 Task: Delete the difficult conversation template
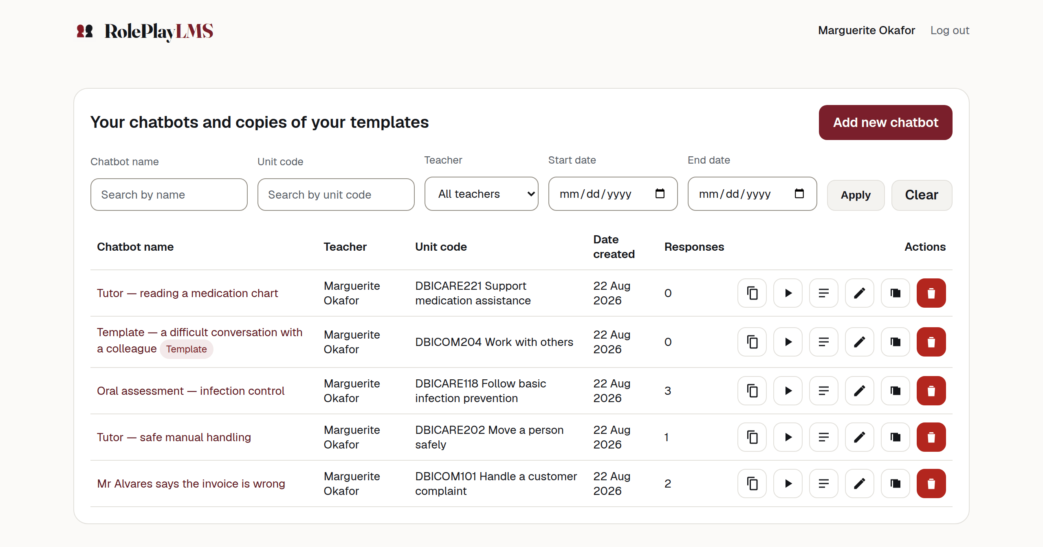(931, 342)
